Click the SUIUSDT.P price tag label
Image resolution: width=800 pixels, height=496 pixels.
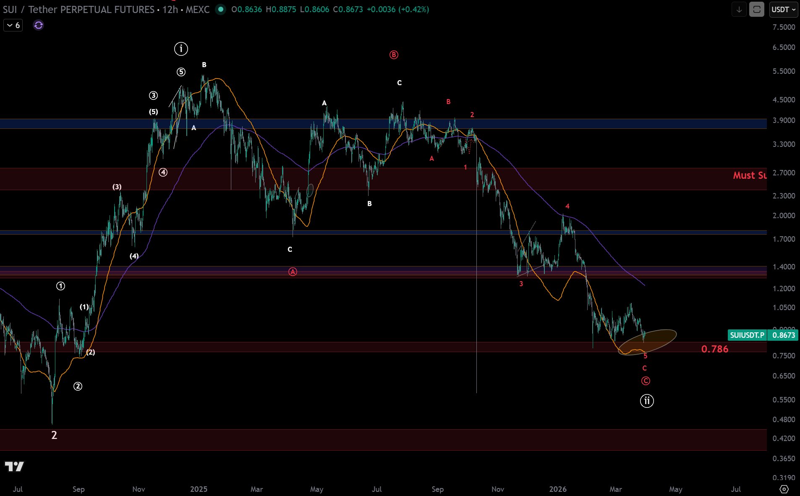(x=747, y=335)
